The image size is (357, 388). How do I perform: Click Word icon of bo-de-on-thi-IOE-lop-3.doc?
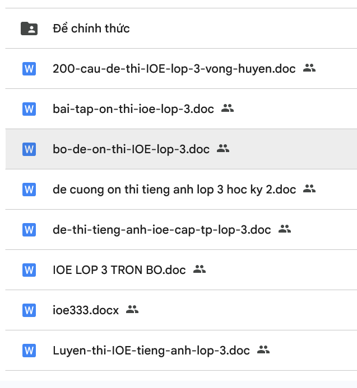29,149
